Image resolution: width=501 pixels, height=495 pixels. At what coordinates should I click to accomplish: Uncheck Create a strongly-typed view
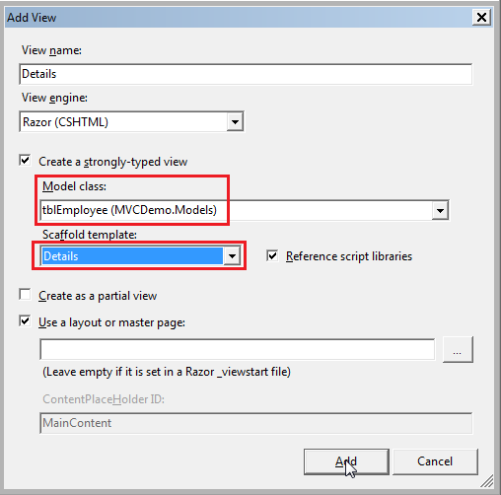pyautogui.click(x=25, y=161)
